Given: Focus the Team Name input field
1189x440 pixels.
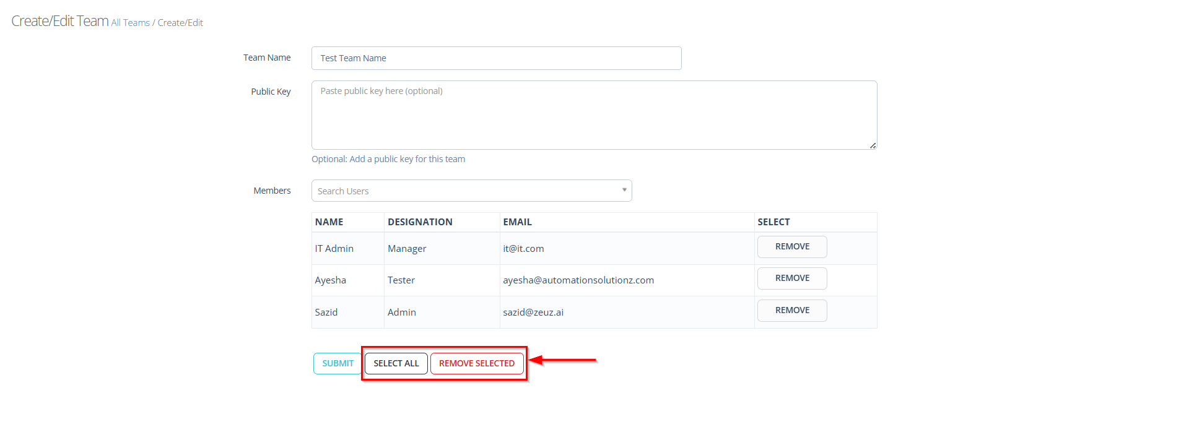Looking at the screenshot, I should click(495, 58).
